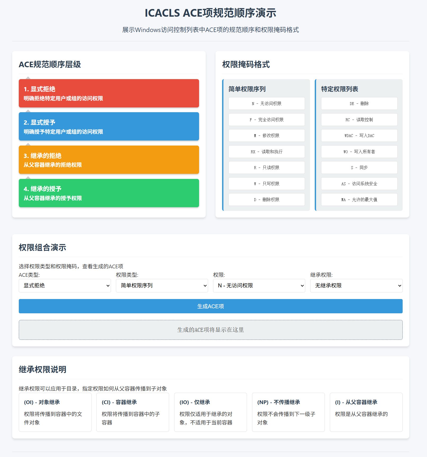Click the MA - 允许的最大值 item
Screen dimensions: 427x457
click(x=359, y=200)
